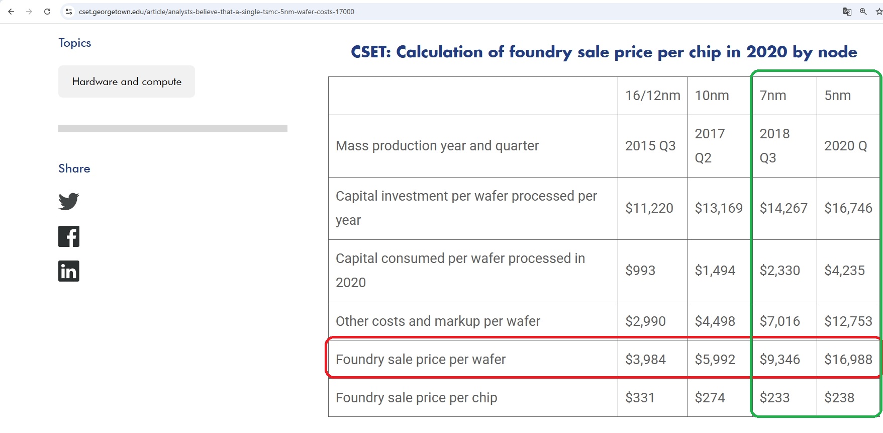Viewport: 883px width, 433px height.
Task: Go back to the previous page
Action: coord(11,12)
